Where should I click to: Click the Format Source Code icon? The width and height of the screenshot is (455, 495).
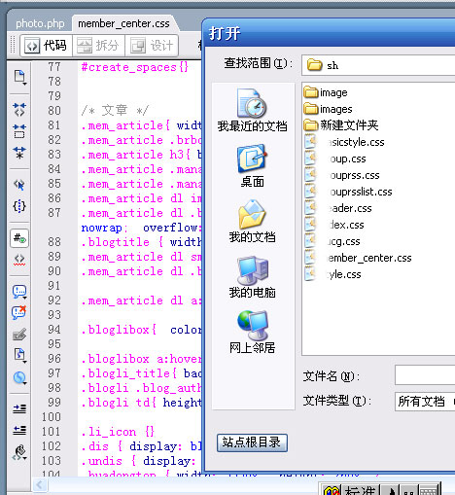pos(19,452)
